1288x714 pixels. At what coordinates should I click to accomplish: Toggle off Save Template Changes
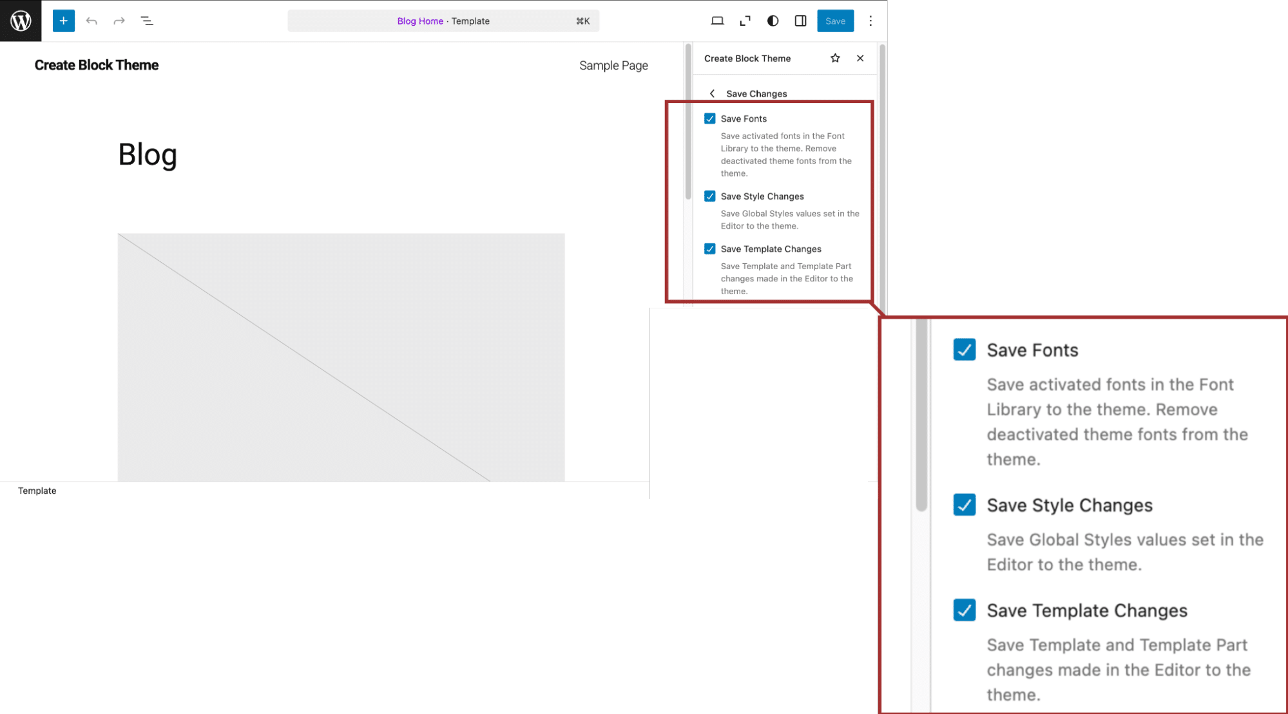point(709,249)
